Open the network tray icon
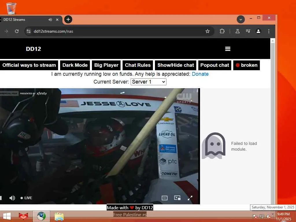This screenshot has height=222, width=296. click(x=262, y=216)
